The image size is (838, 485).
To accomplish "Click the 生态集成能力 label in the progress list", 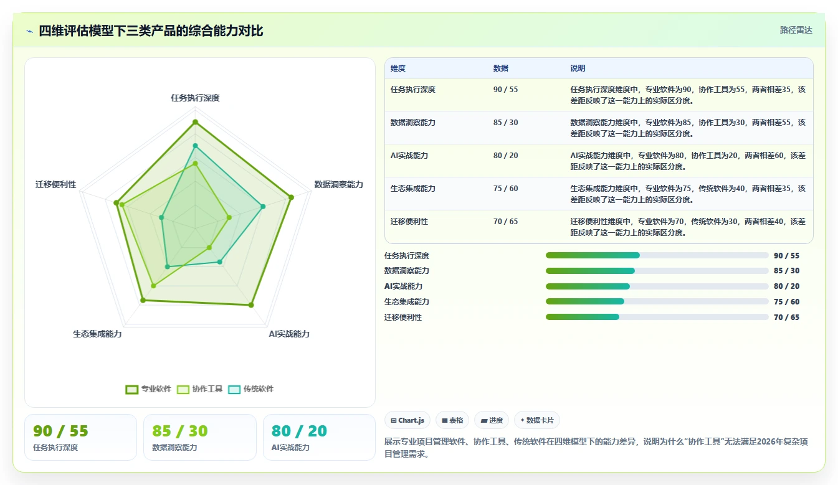I will click(x=407, y=301).
